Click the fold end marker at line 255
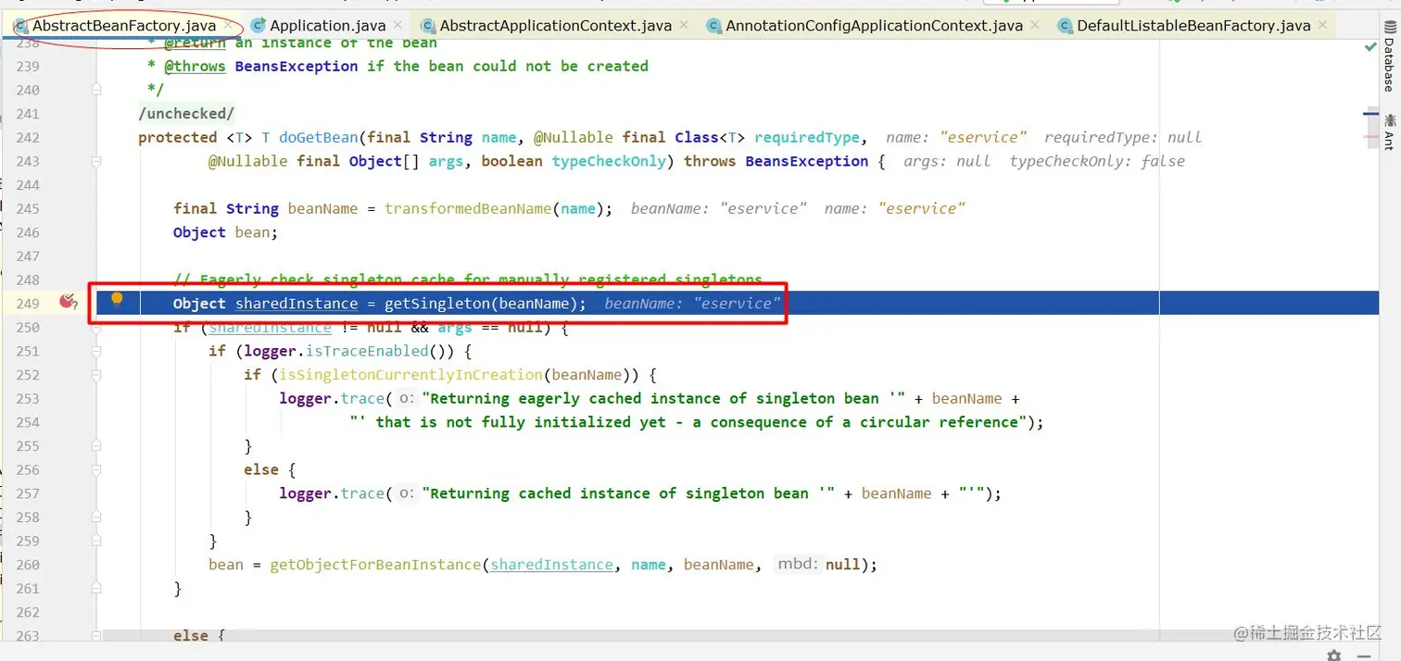The image size is (1401, 661). (95, 446)
